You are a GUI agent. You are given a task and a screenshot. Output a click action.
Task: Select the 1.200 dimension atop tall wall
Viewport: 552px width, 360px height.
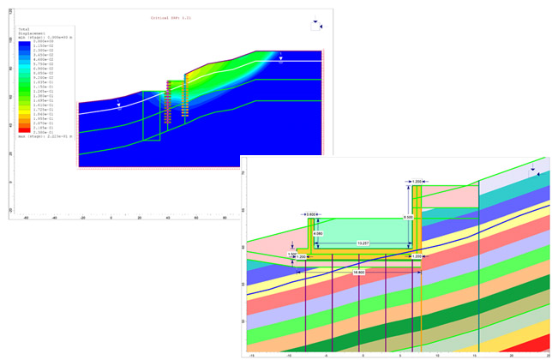[417, 182]
